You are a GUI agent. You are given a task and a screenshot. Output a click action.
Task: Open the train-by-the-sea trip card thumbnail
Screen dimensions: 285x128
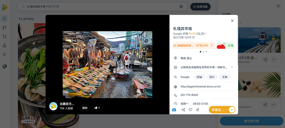coord(259,40)
